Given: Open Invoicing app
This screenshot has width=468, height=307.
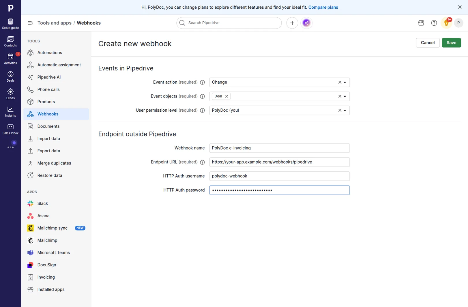Looking at the screenshot, I should (x=56, y=277).
